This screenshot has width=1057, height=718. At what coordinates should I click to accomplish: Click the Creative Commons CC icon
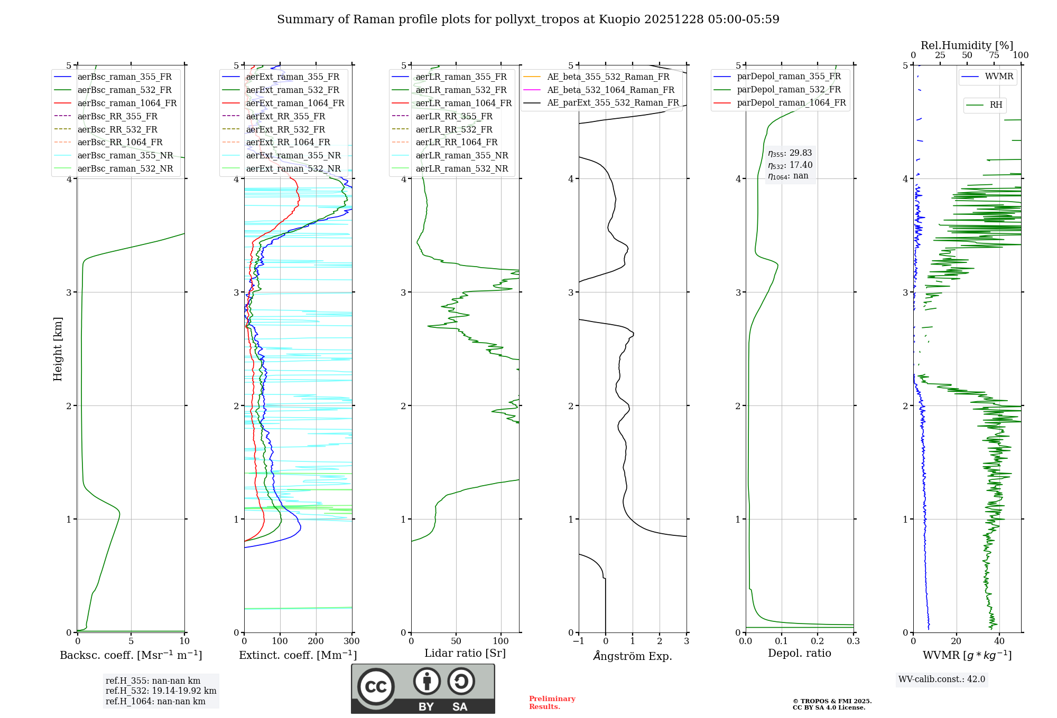[376, 686]
